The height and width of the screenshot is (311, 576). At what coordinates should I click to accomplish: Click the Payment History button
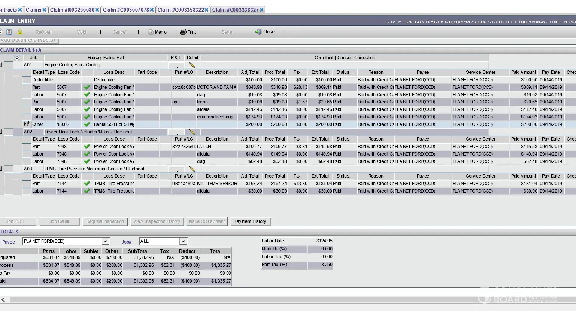(x=250, y=221)
